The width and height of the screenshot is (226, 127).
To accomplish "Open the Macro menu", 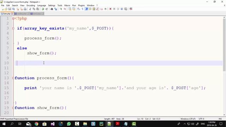I will pos(67,5).
